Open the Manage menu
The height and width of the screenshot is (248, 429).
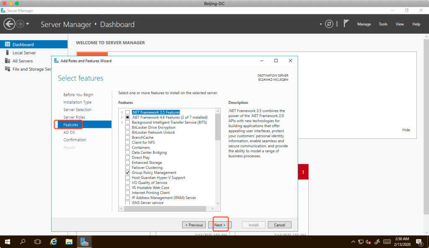(x=364, y=24)
